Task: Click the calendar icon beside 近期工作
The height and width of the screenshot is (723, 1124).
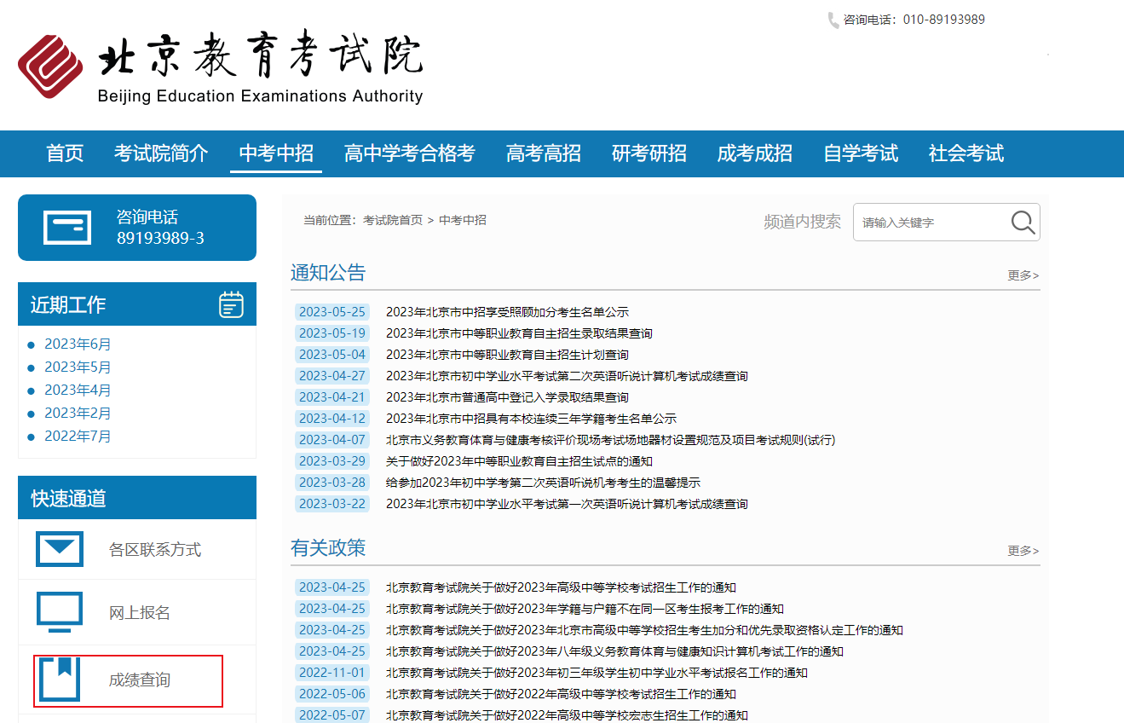Action: pos(231,304)
